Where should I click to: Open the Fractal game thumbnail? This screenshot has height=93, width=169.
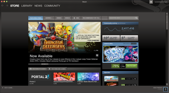(x=88, y=77)
